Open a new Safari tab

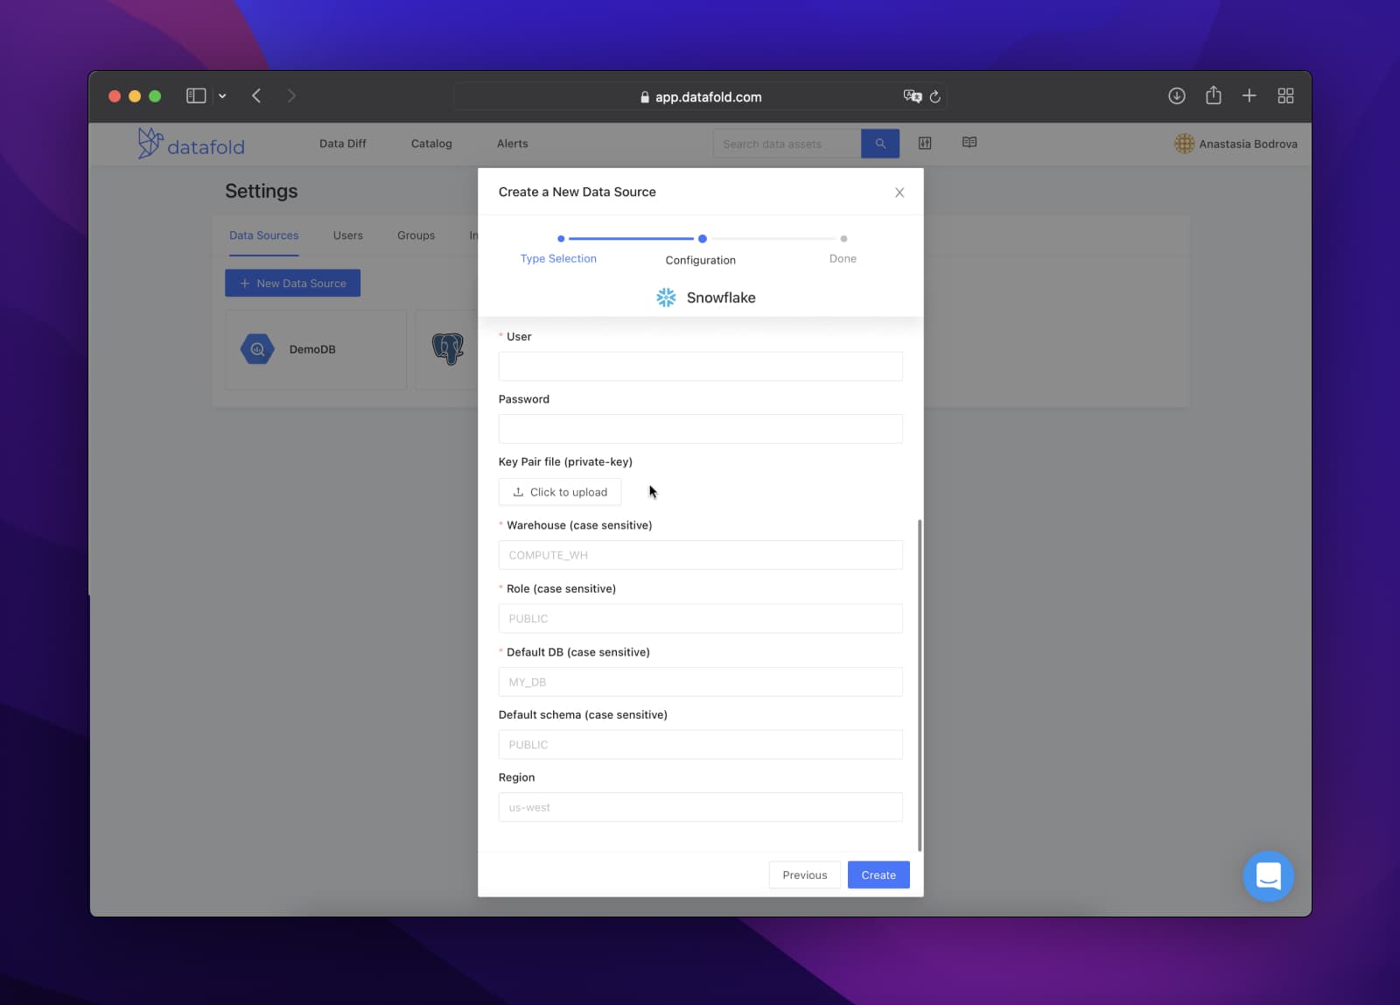click(x=1249, y=95)
